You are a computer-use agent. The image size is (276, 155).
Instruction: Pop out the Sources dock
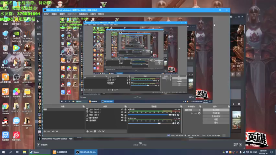click(x=126, y=106)
